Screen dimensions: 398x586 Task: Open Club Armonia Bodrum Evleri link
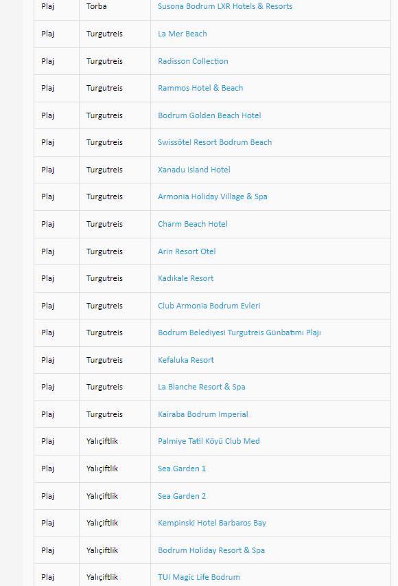coord(209,306)
